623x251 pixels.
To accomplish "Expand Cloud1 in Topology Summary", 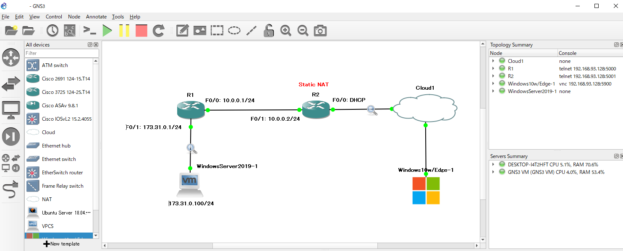I will click(x=493, y=61).
